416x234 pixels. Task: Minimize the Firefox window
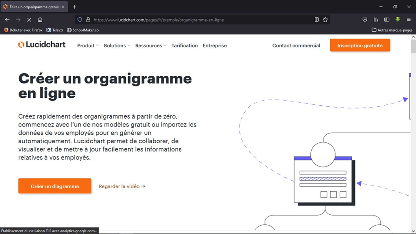[x=381, y=7]
